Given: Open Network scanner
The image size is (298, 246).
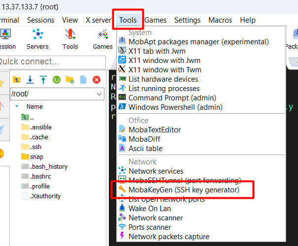Looking at the screenshot, I should (x=201, y=218).
